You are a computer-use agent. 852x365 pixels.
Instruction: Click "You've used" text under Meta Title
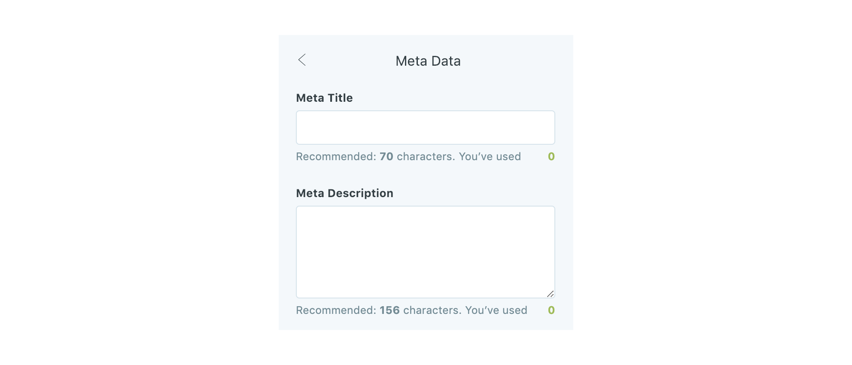coord(490,157)
